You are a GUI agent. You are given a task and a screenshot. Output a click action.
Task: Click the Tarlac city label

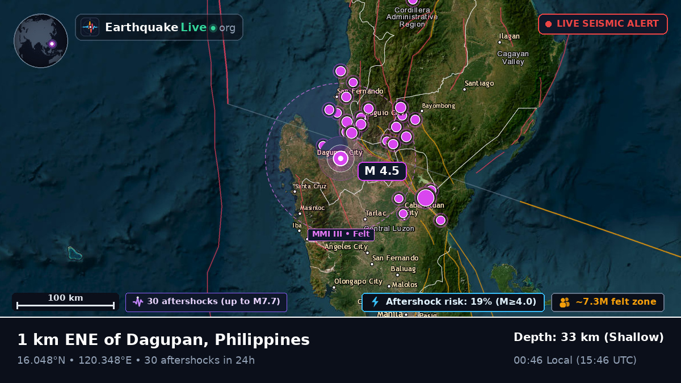(x=376, y=213)
